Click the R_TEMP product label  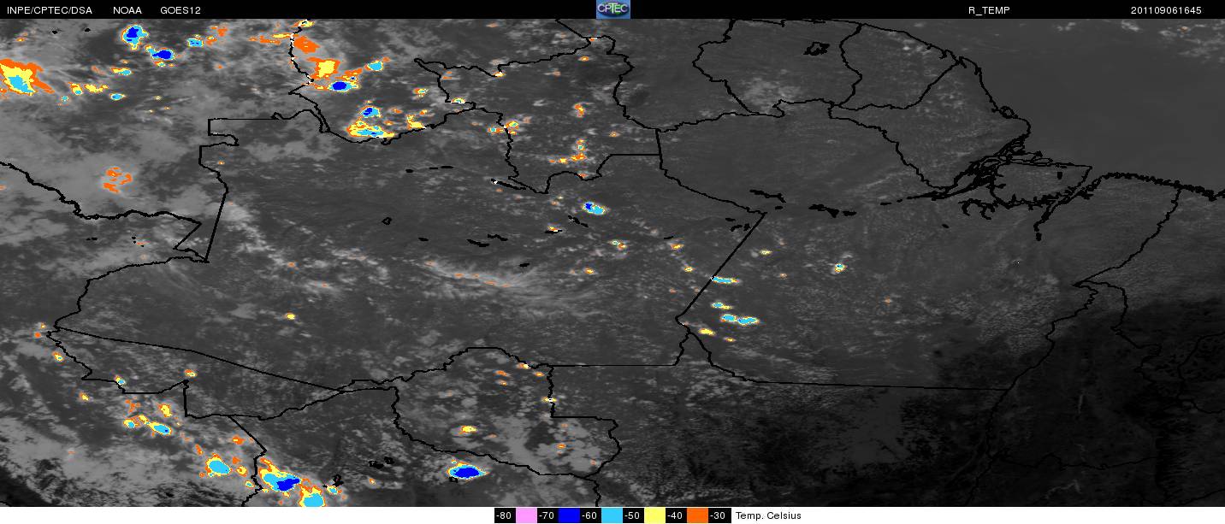tap(989, 10)
